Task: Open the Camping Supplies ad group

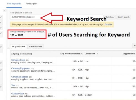Action: [x=20, y=77]
